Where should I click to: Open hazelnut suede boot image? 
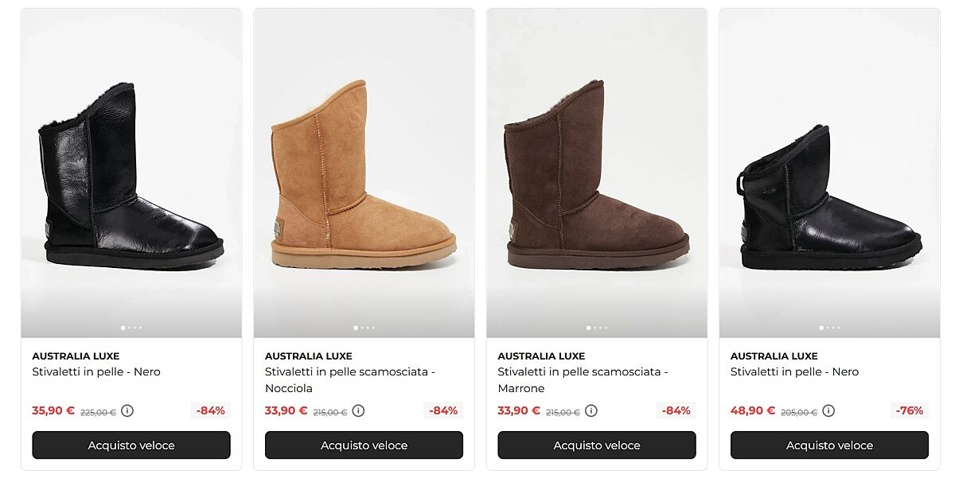[x=364, y=173]
